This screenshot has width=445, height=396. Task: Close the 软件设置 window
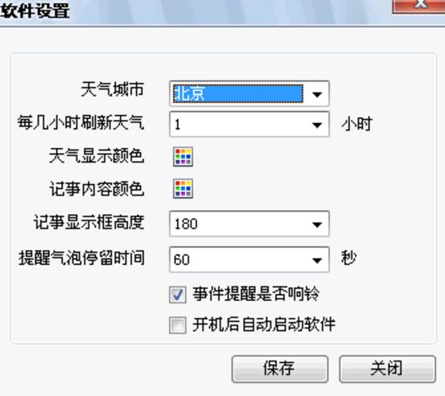pyautogui.click(x=419, y=6)
